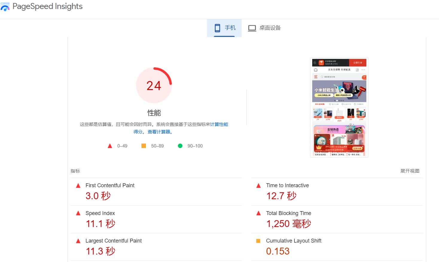Click the 12.7 秒 value
The image size is (439, 262).
(x=281, y=196)
